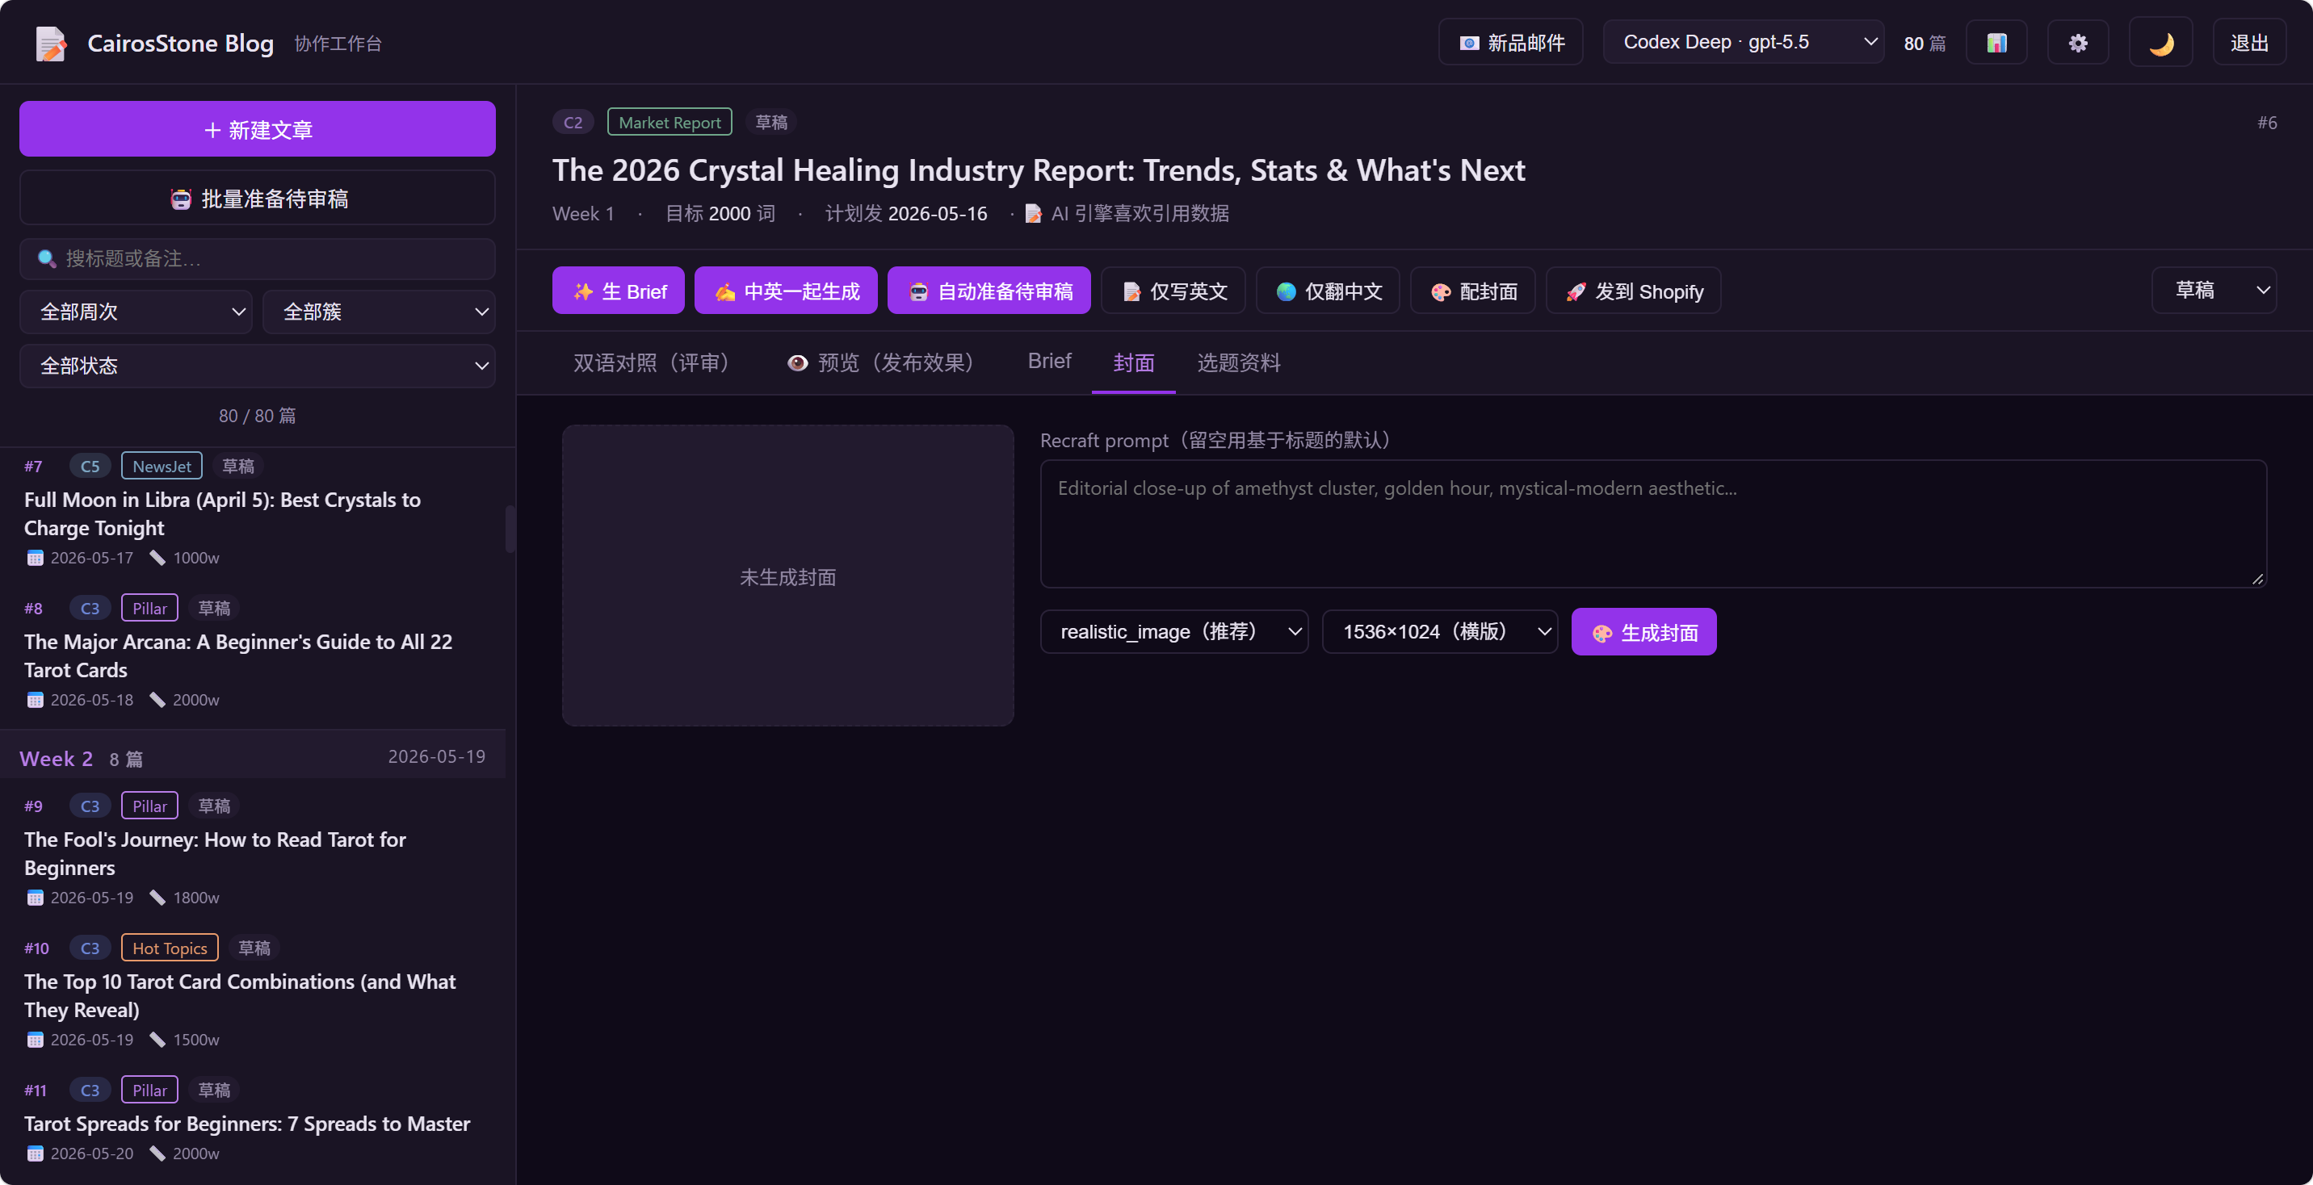
Task: Click the Recraft prompt text area
Action: [x=1653, y=523]
